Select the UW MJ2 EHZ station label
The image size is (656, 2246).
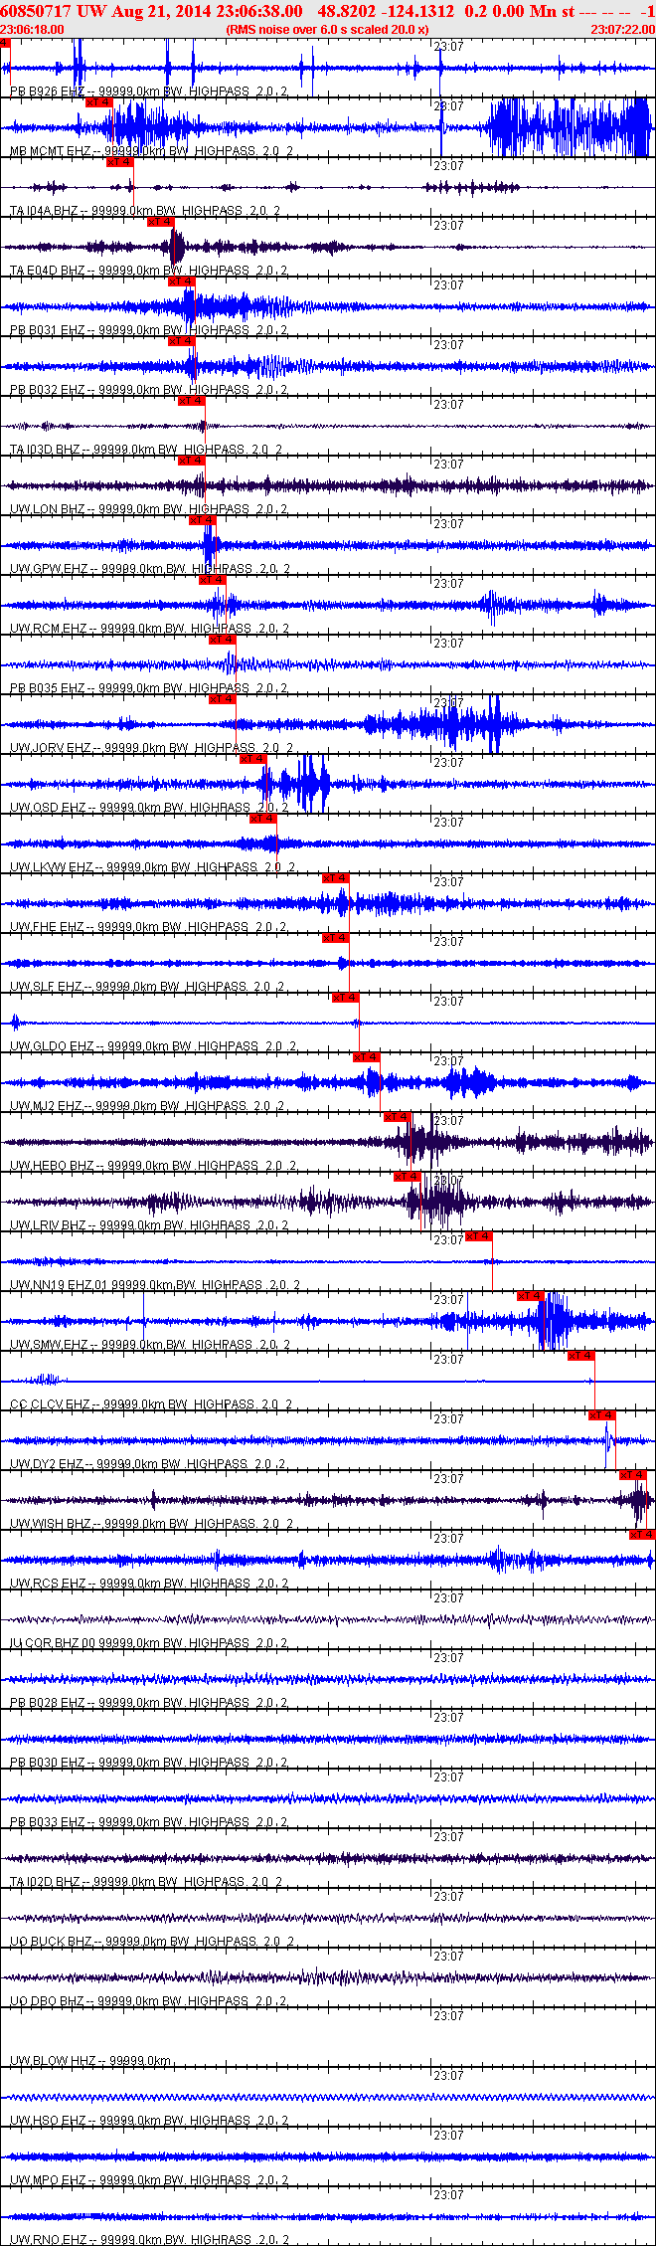148,1106
